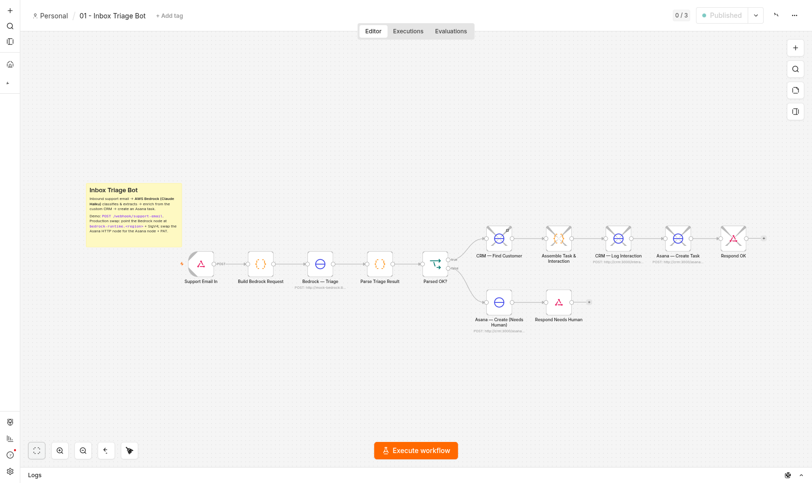Open search from the left sidebar
Screen dimensions: 812x483
[10, 26]
